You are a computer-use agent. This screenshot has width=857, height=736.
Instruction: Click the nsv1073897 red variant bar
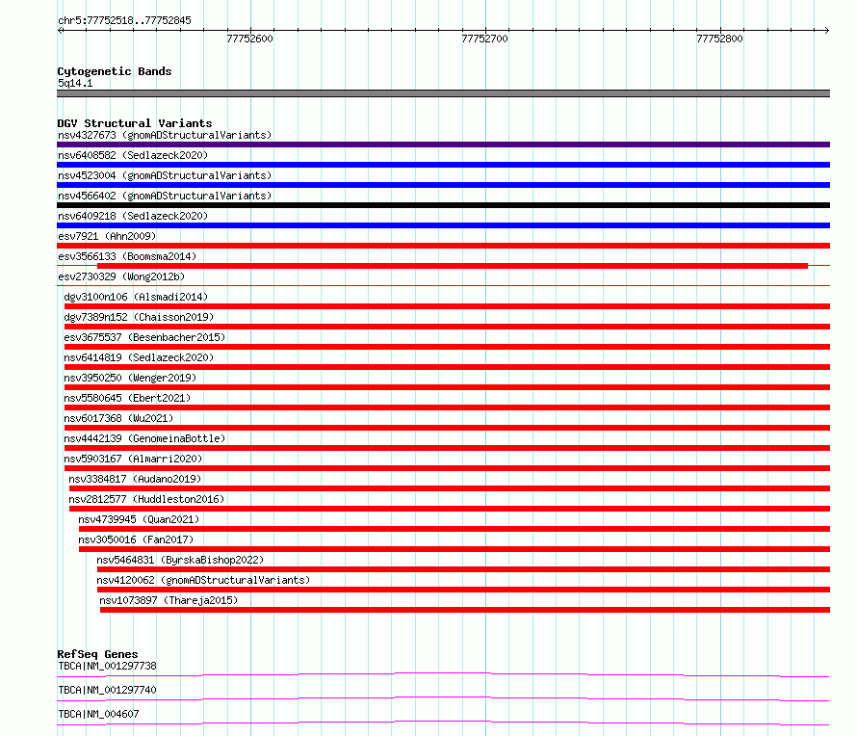coord(465,610)
